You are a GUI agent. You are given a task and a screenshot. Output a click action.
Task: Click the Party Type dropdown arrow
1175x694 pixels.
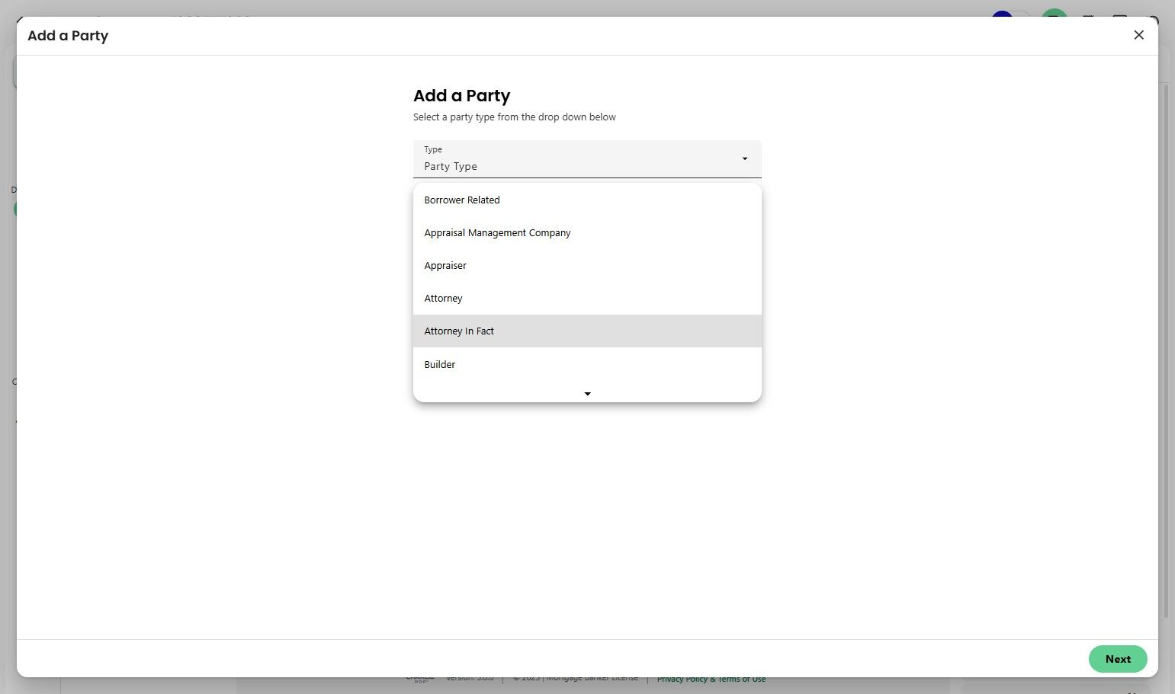[x=745, y=158]
